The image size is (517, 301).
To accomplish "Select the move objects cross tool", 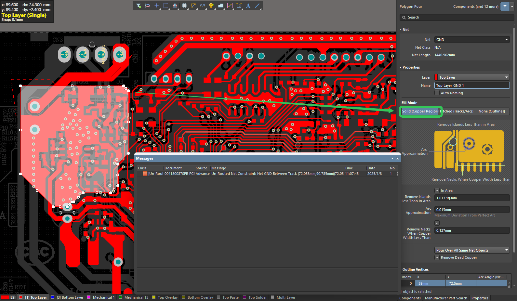I will 156,6.
